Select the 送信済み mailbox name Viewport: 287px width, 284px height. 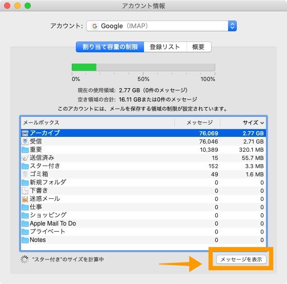(42, 158)
